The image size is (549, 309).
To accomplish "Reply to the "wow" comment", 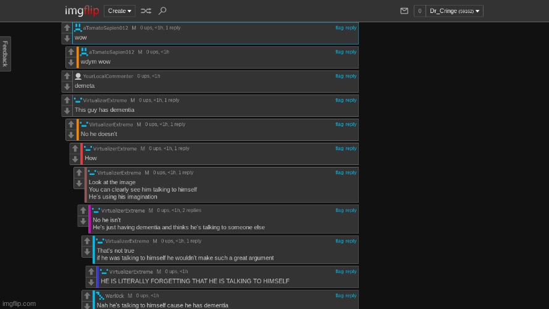I will [351, 28].
